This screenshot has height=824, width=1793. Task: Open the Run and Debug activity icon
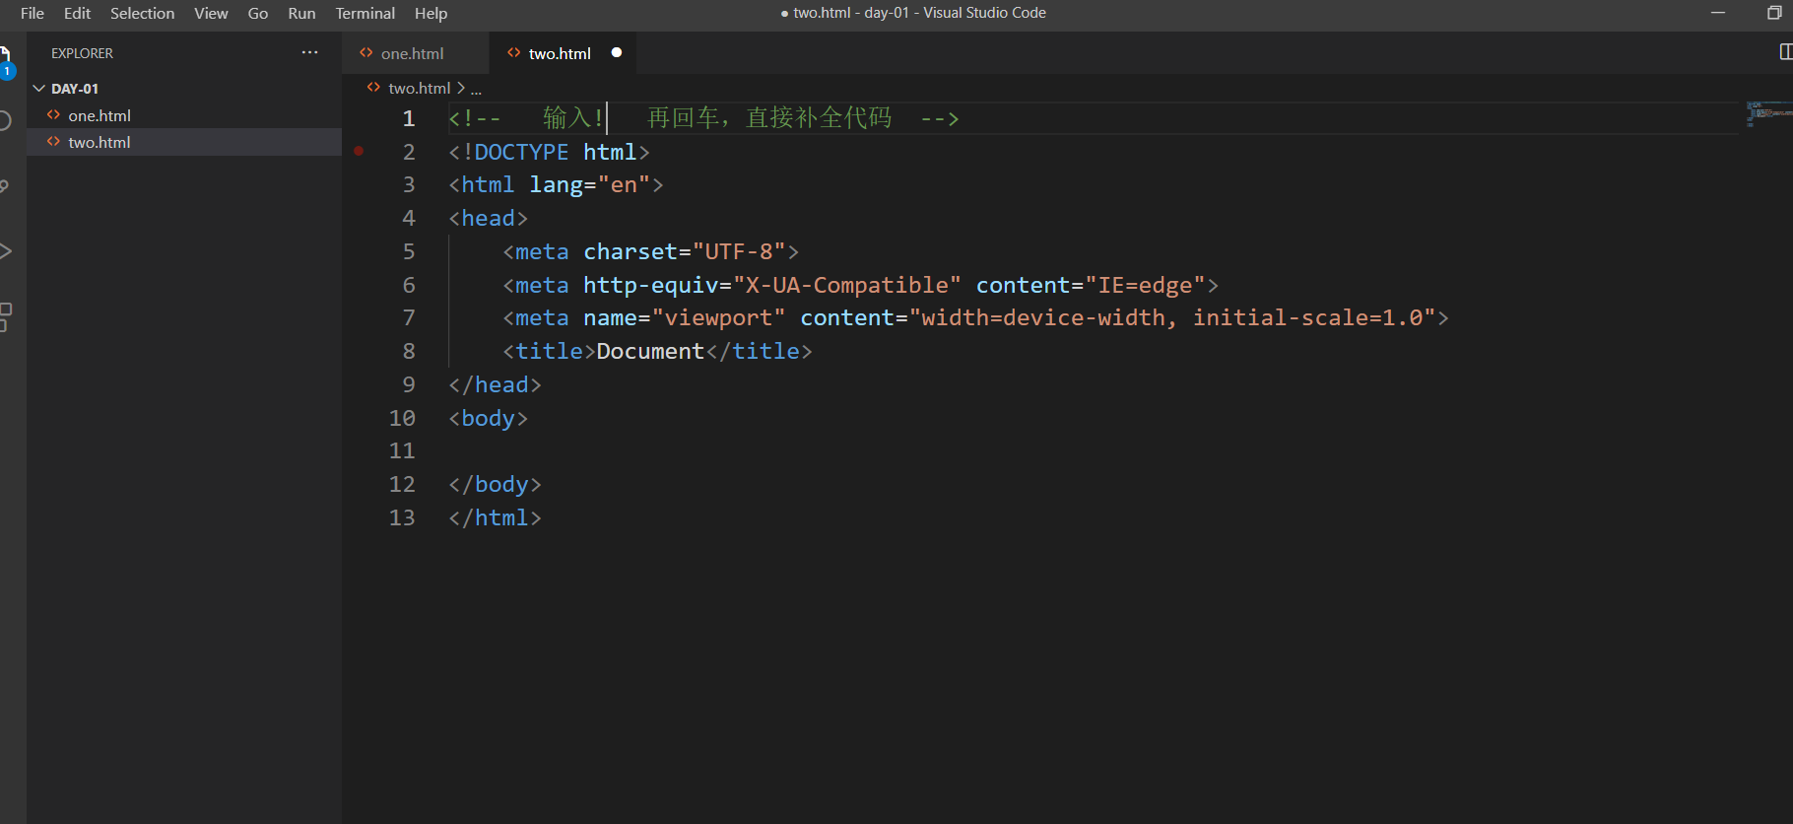5,251
